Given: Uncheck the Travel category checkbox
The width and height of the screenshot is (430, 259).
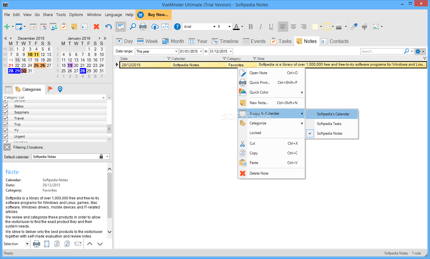Looking at the screenshot, I should (x=5, y=118).
